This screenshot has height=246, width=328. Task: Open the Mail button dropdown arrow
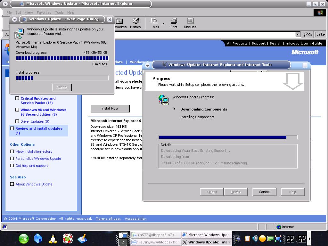164,23
